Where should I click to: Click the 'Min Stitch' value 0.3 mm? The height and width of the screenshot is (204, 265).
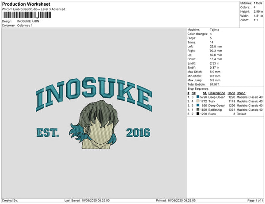[x=215, y=76]
